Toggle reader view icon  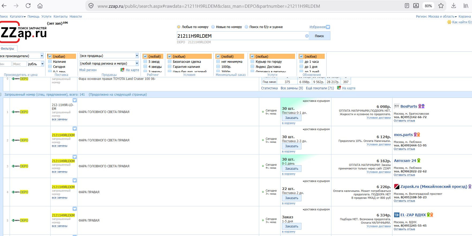(407, 6)
